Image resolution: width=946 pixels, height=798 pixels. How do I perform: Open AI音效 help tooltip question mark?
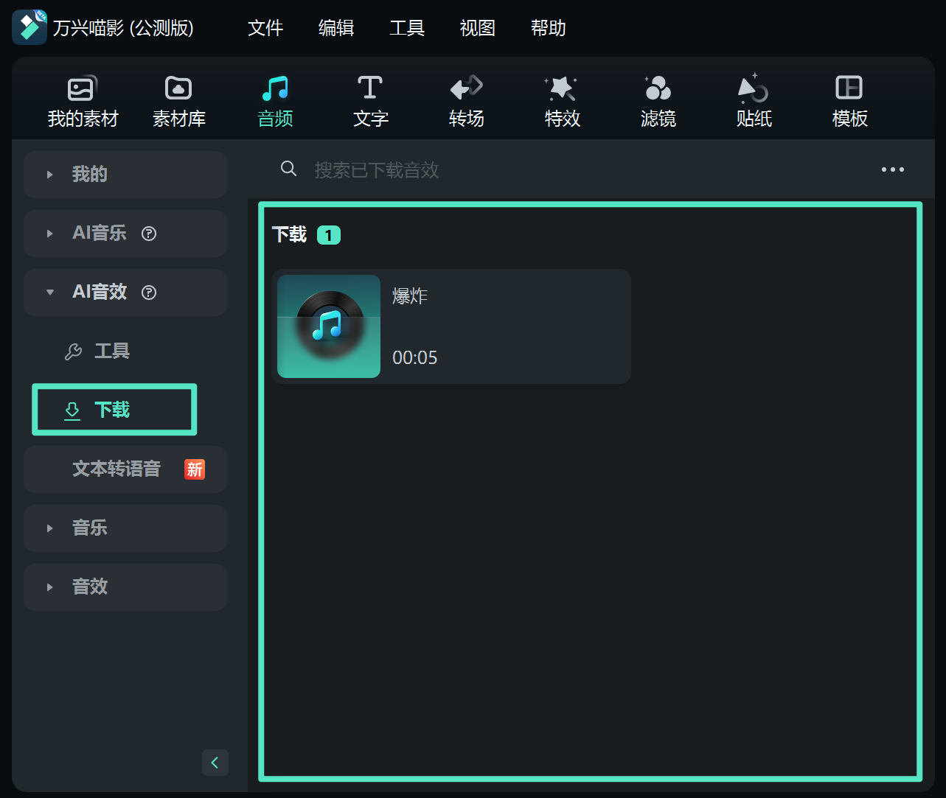149,293
